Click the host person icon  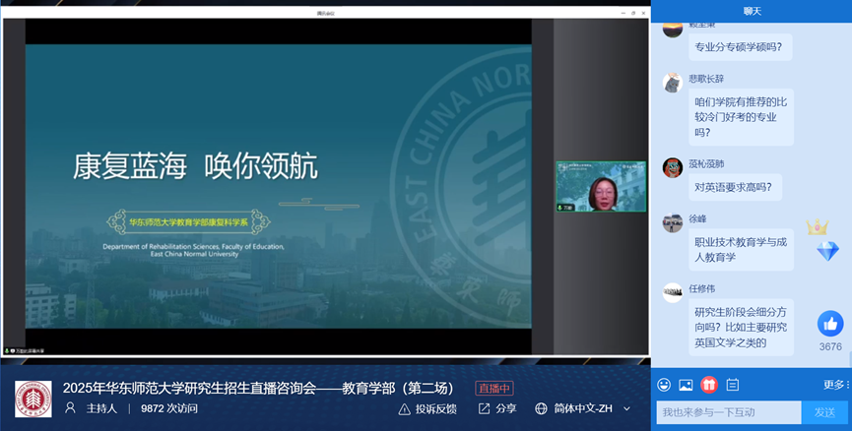click(70, 407)
